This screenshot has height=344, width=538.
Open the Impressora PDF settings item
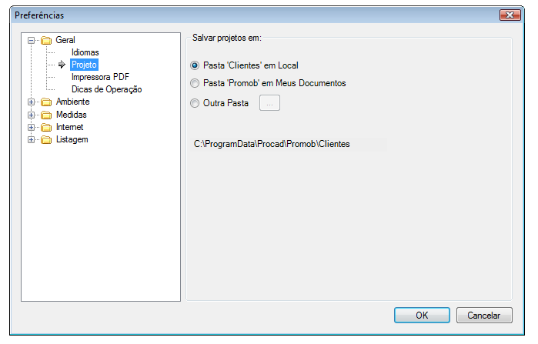pyautogui.click(x=100, y=77)
